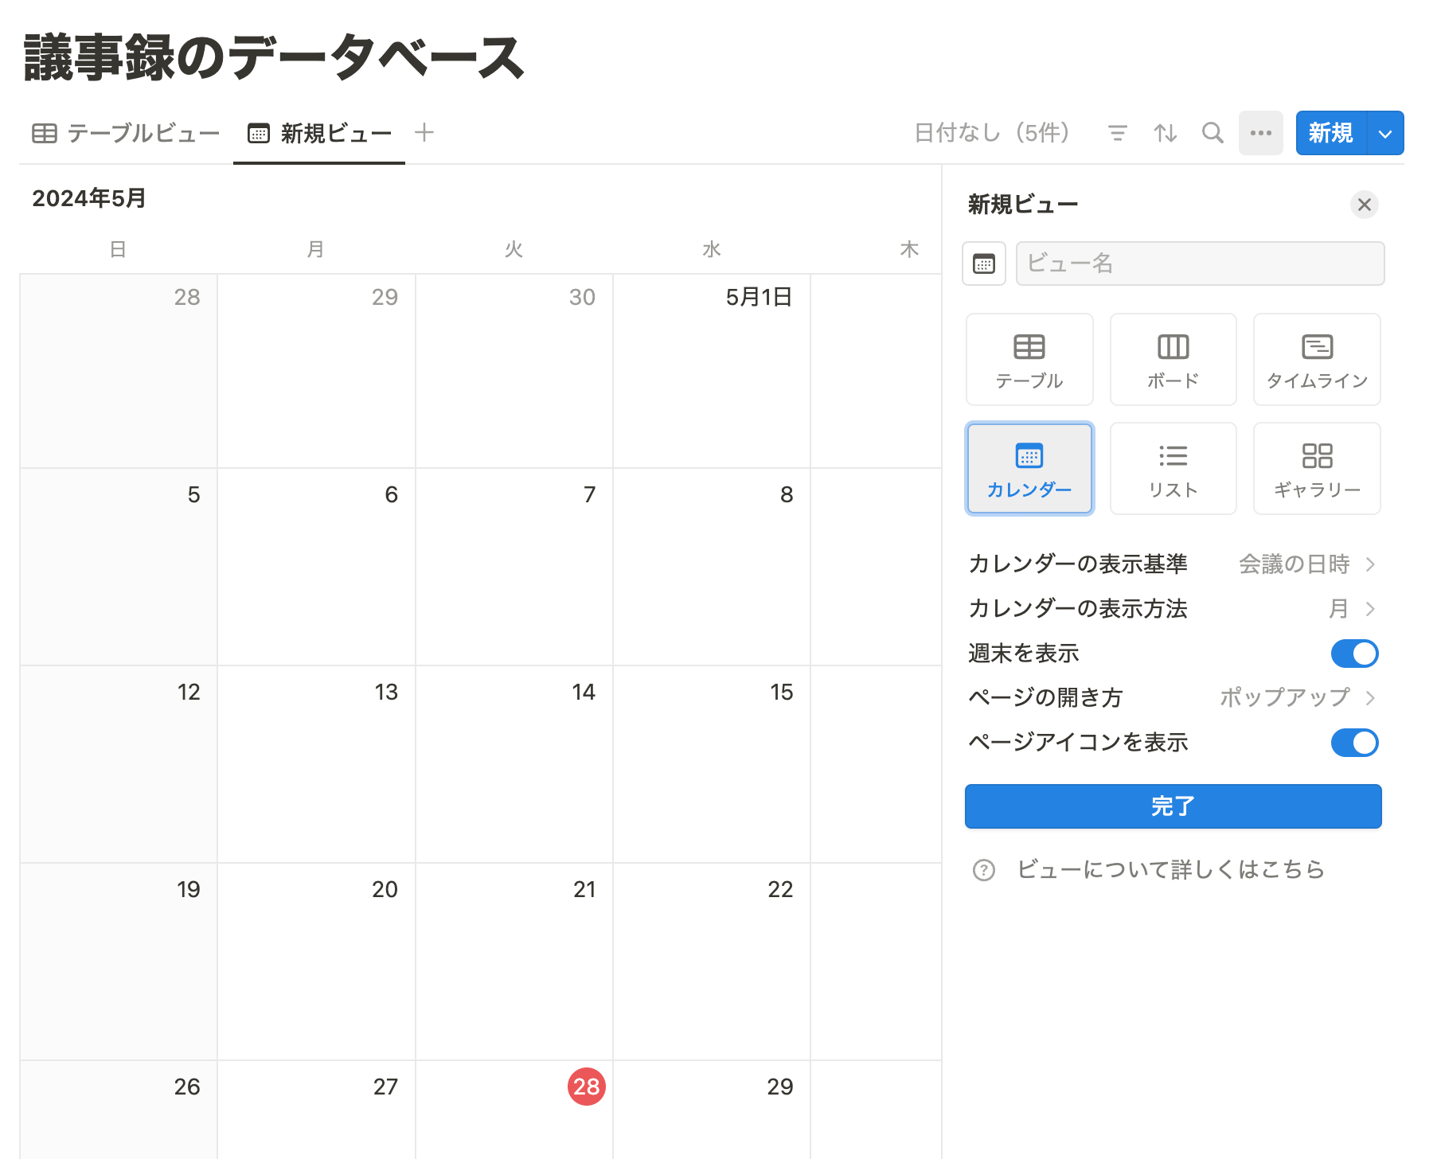Open the three-dots view options menu
Image resolution: width=1441 pixels, height=1159 pixels.
point(1261,133)
